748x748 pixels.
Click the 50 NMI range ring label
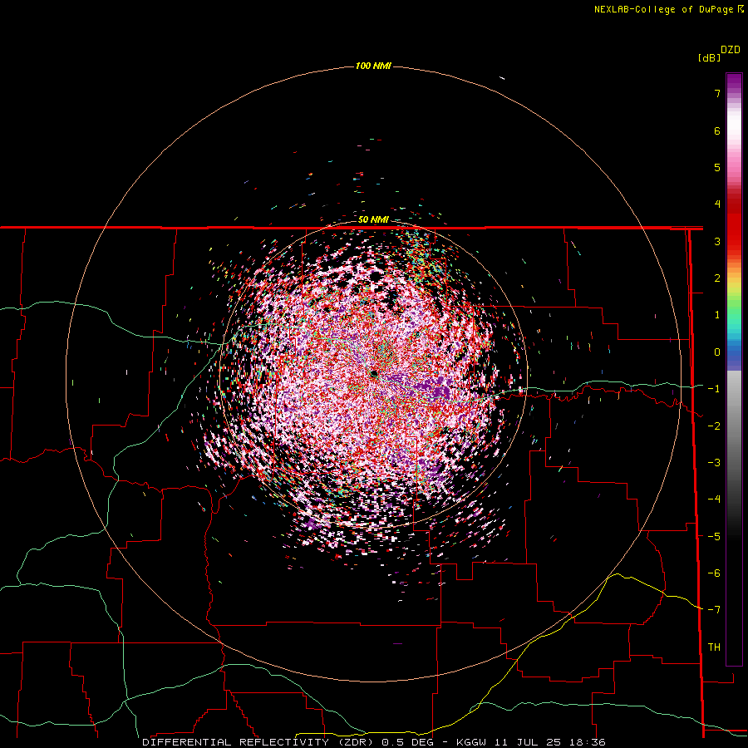coord(373,219)
